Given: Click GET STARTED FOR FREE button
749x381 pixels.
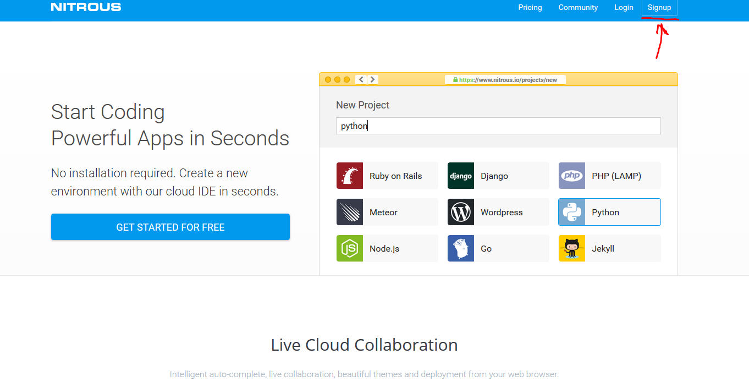Looking at the screenshot, I should [x=170, y=227].
